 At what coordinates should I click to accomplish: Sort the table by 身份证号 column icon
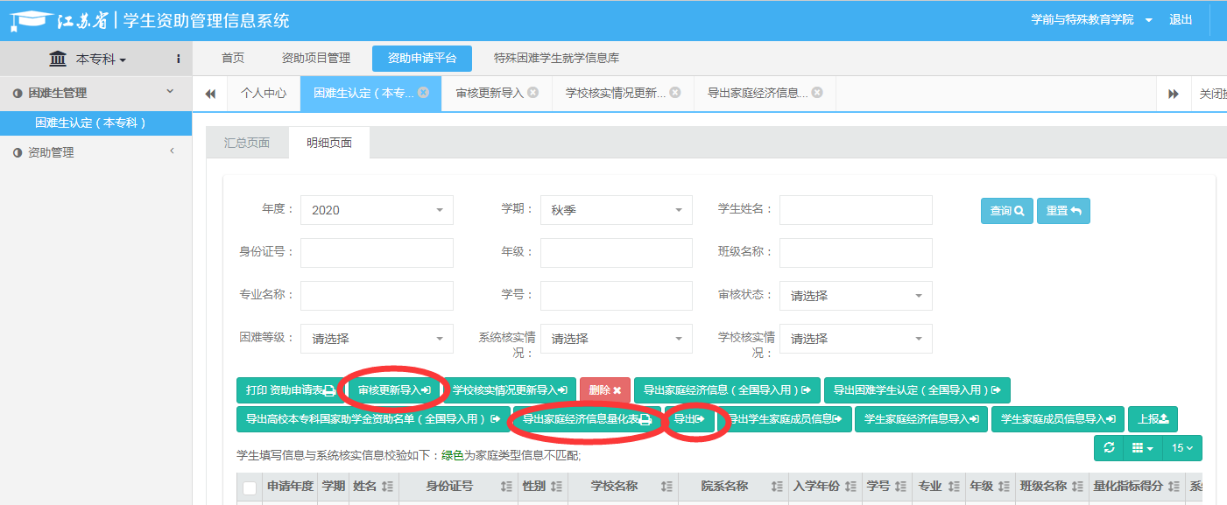tap(505, 487)
